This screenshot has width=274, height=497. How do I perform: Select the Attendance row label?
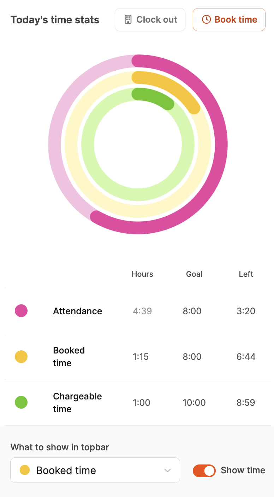click(x=78, y=311)
